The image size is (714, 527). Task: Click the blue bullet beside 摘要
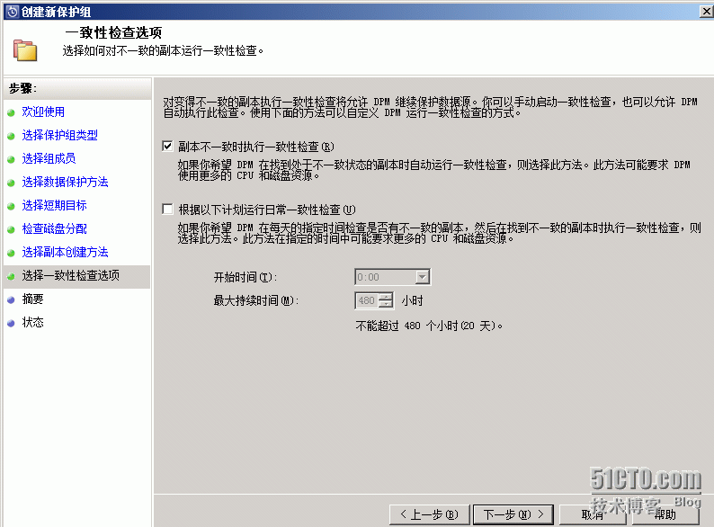pyautogui.click(x=11, y=300)
